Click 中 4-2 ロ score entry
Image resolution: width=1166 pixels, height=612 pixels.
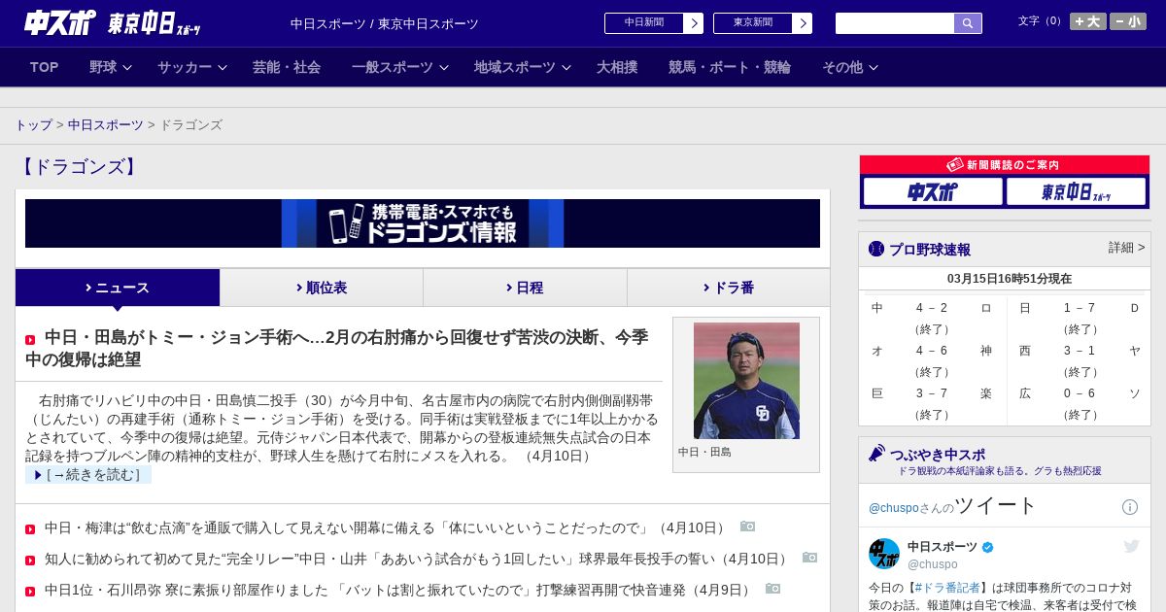point(932,318)
